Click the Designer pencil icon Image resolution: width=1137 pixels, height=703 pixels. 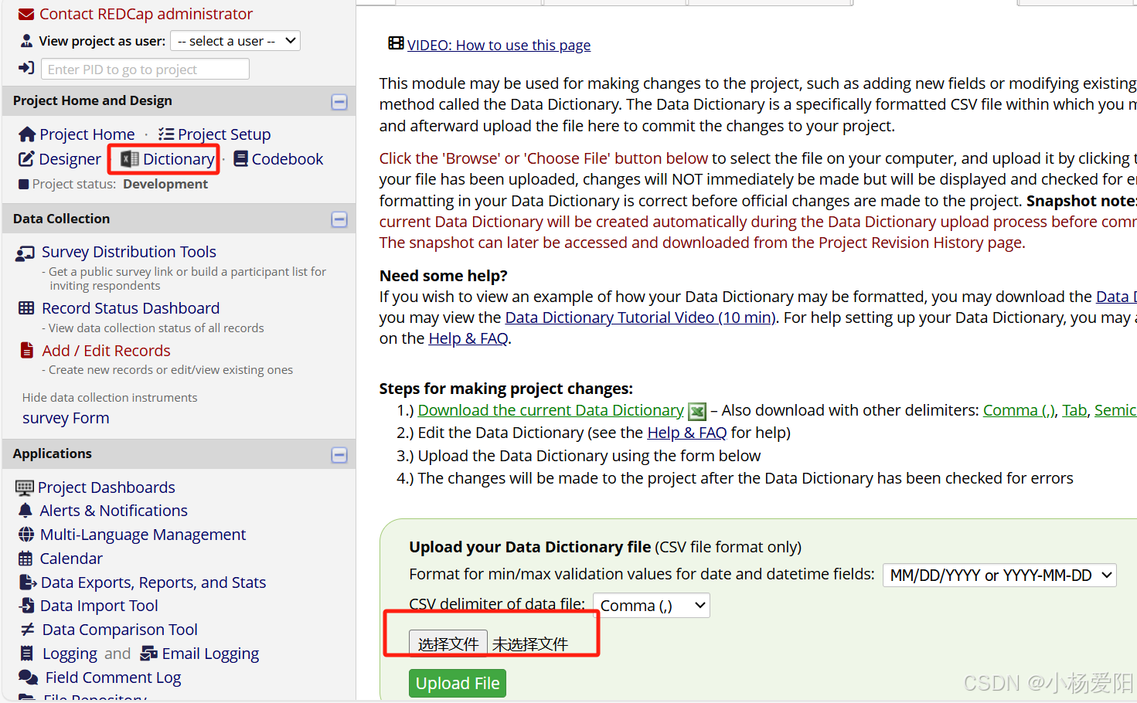tap(26, 159)
